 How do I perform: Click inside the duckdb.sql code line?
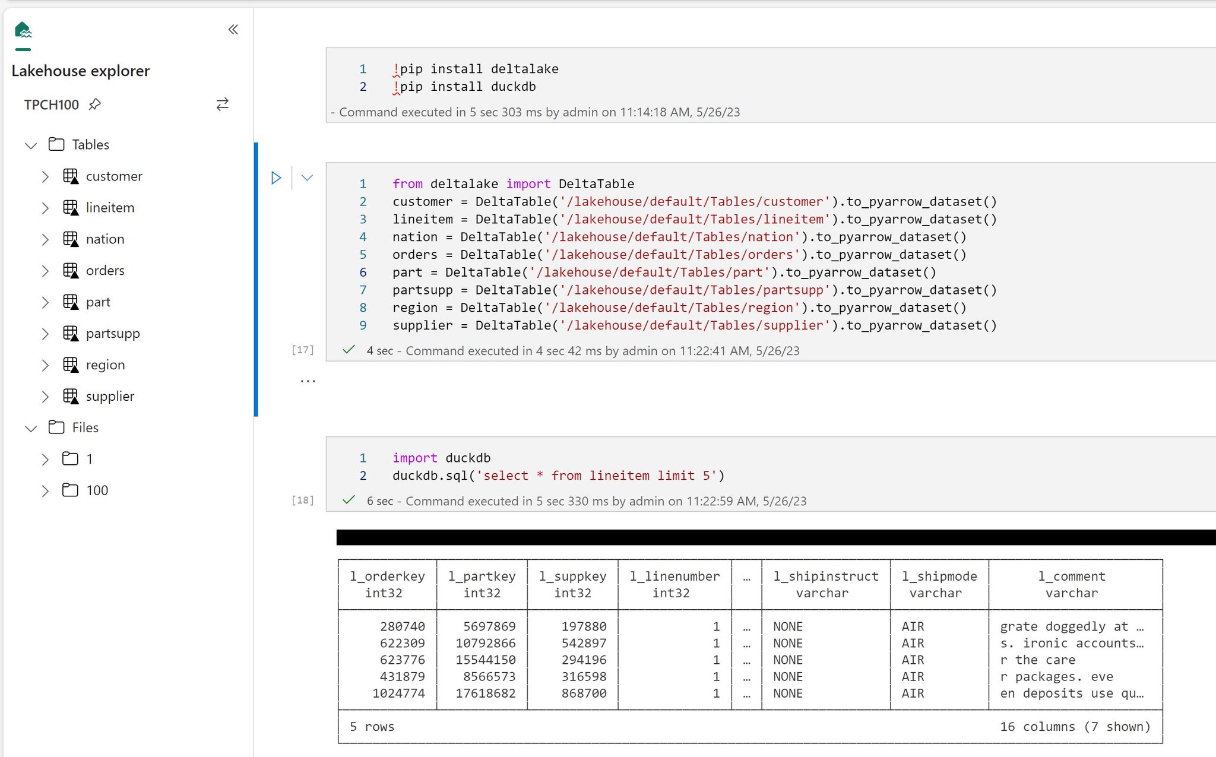coord(558,476)
